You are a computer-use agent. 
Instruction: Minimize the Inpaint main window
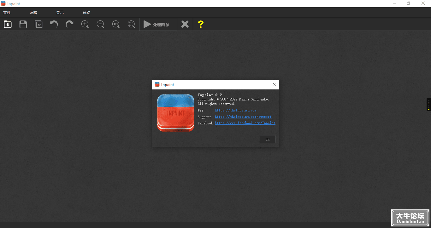tap(394, 3)
